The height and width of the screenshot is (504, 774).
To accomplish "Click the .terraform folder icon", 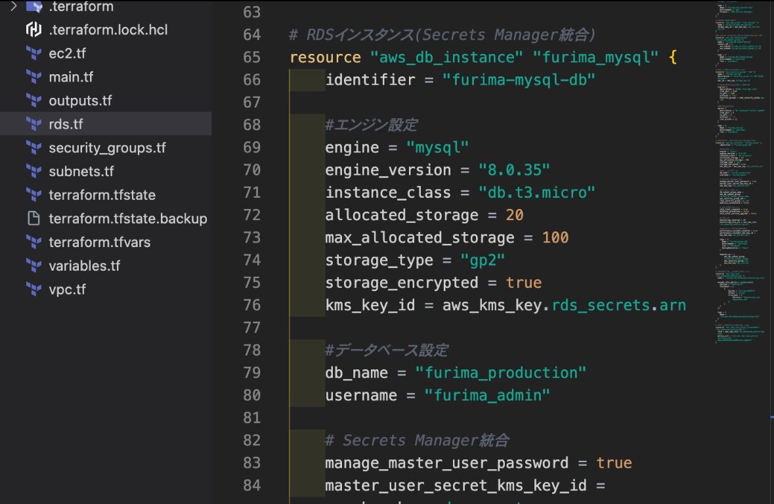I will pyautogui.click(x=33, y=7).
